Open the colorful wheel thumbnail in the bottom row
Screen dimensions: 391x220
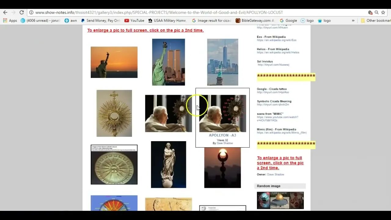114,203
